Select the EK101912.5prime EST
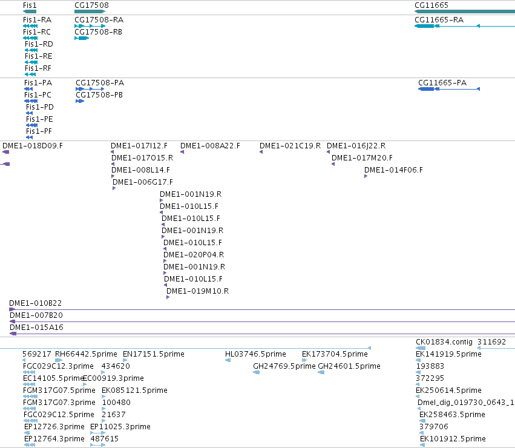This screenshot has width=515, height=448. click(453, 440)
